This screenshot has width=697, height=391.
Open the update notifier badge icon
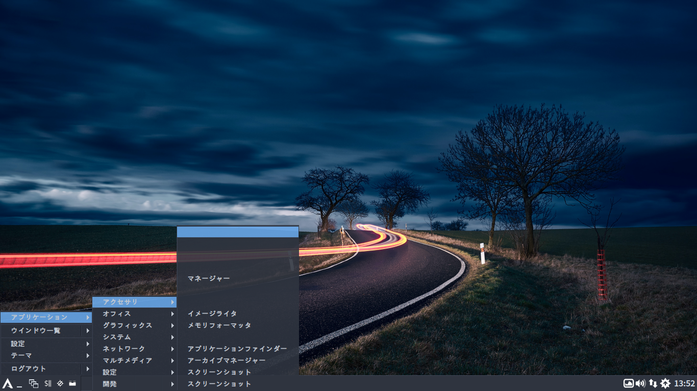point(665,383)
